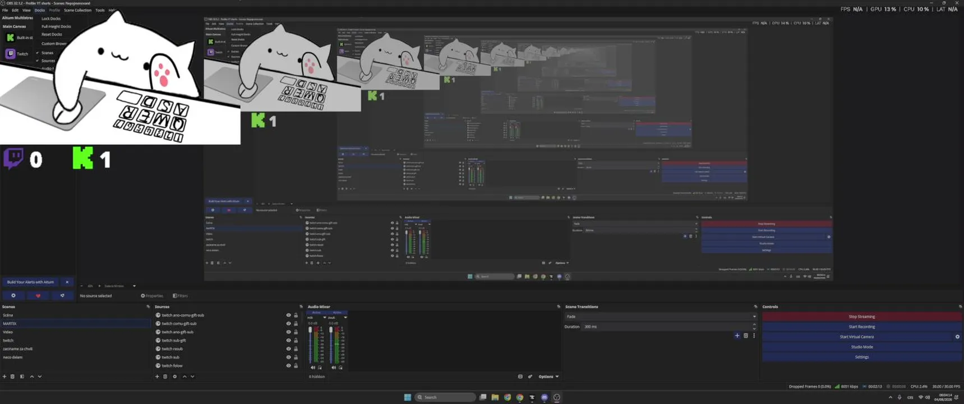This screenshot has width=964, height=404.
Task: Open the Options dropdown in Audio Mixer
Action: click(x=548, y=377)
